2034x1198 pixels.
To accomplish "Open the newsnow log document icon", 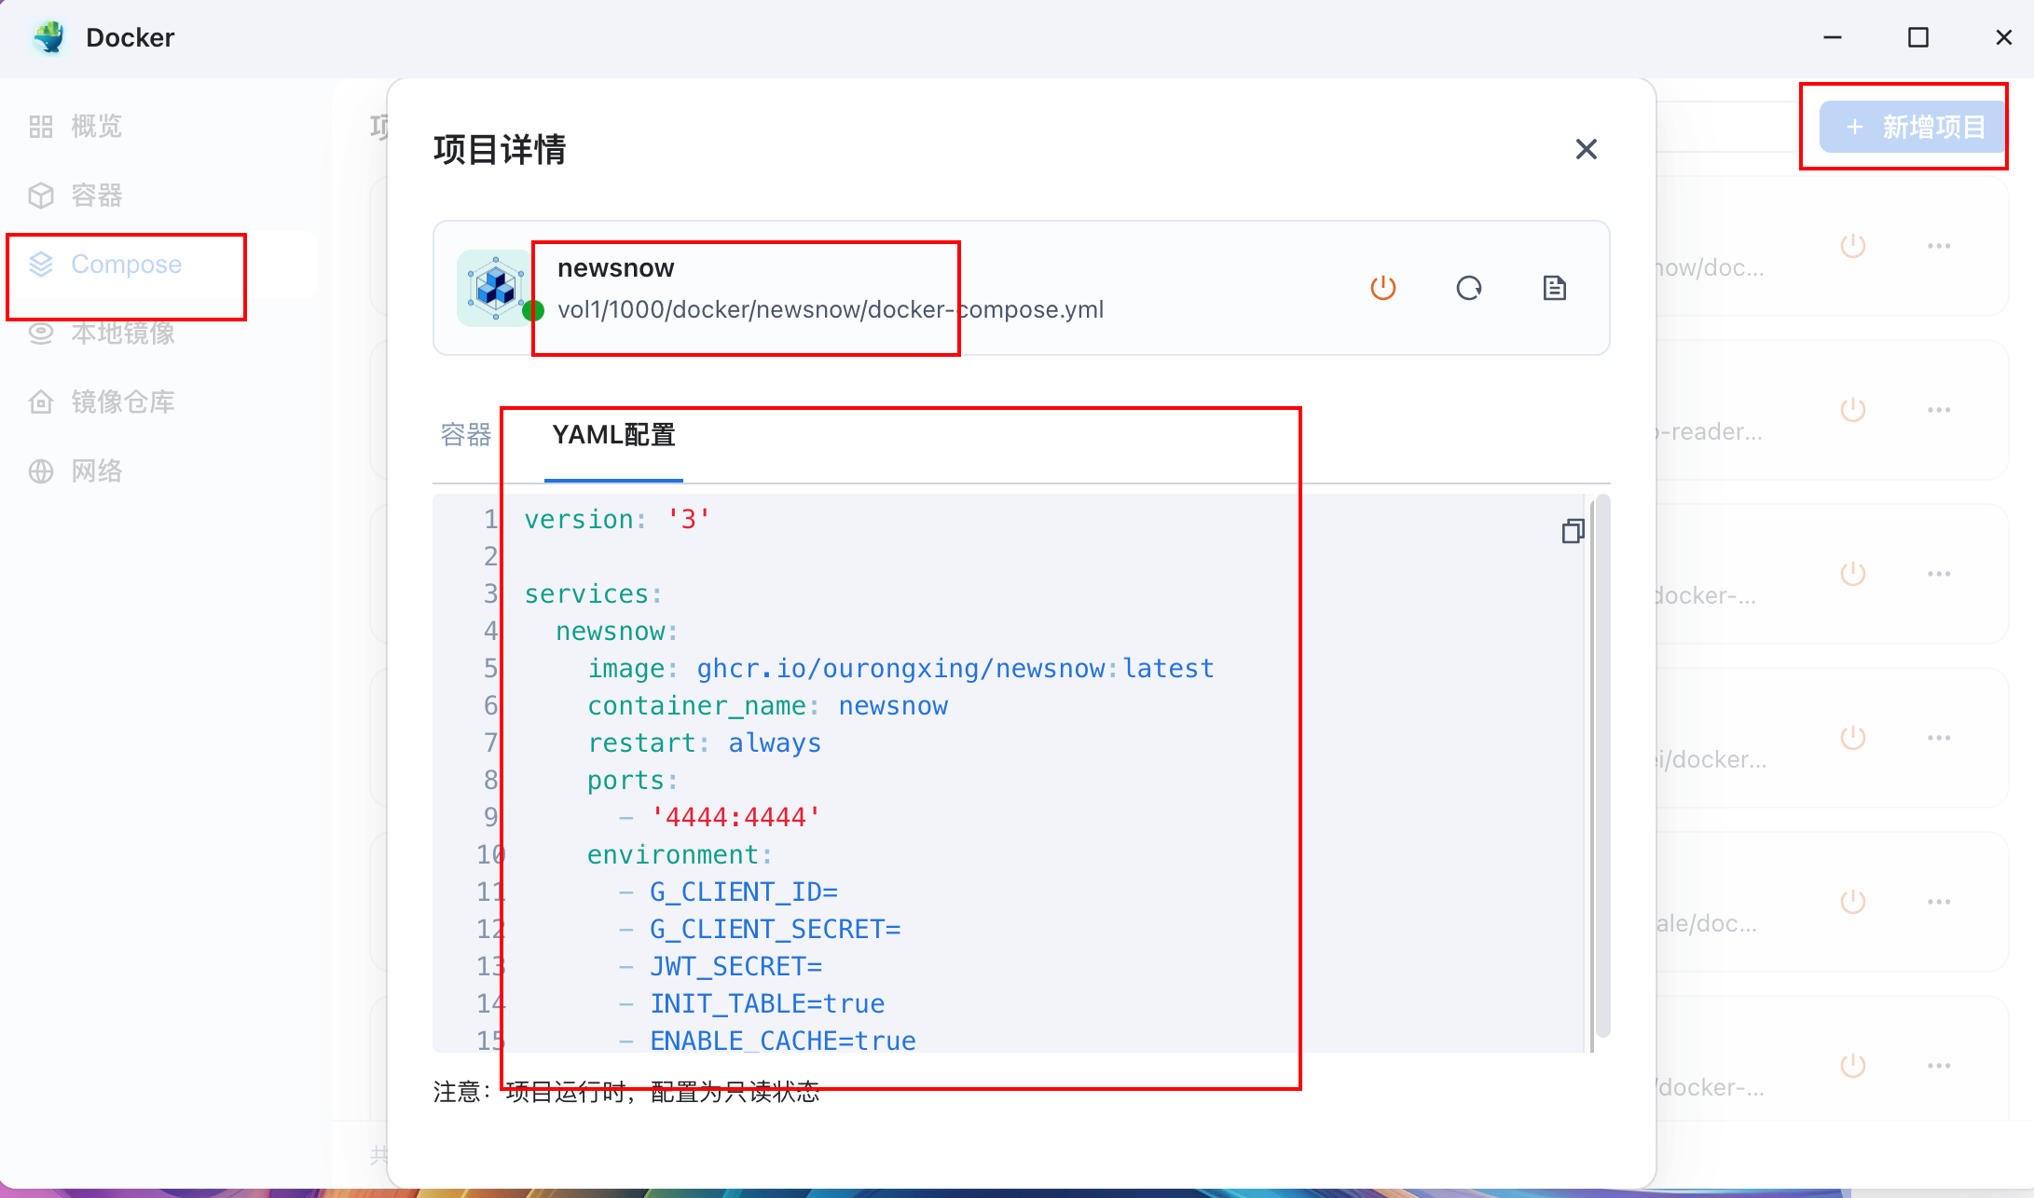I will pyautogui.click(x=1555, y=288).
